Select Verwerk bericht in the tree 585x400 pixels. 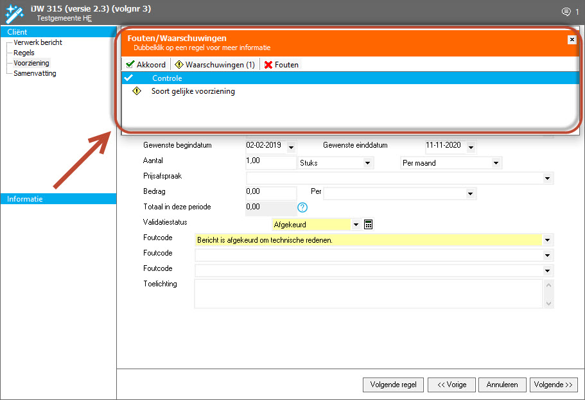pos(38,42)
